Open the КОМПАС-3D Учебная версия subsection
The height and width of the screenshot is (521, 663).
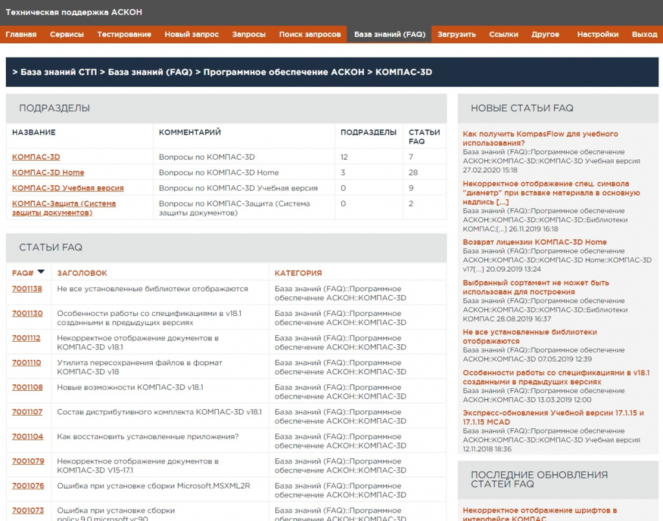tap(68, 188)
